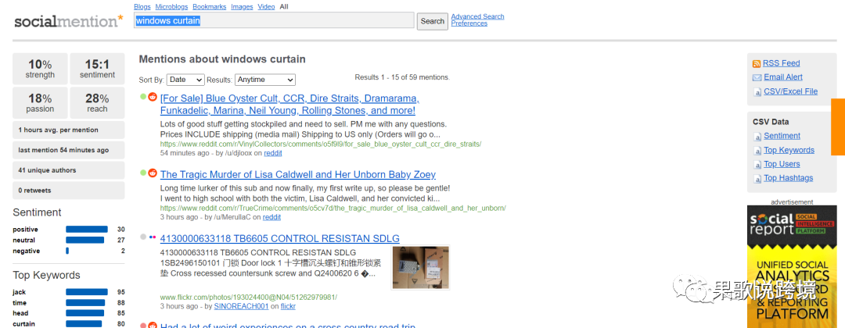Image resolution: width=845 pixels, height=328 pixels.
Task: Open the Blue Oyster Cult For Sale result title
Action: pos(290,105)
